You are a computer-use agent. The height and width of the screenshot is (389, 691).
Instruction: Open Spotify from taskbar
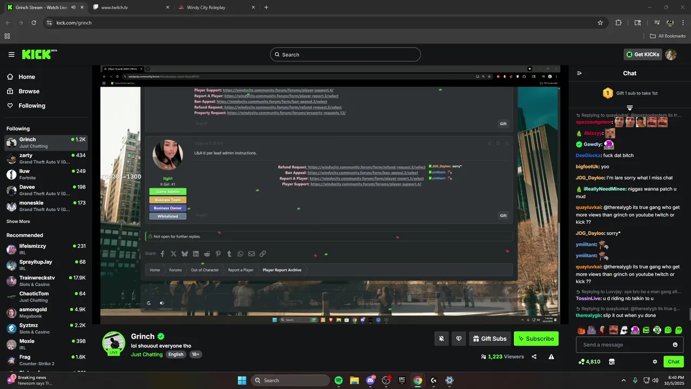coord(338,380)
